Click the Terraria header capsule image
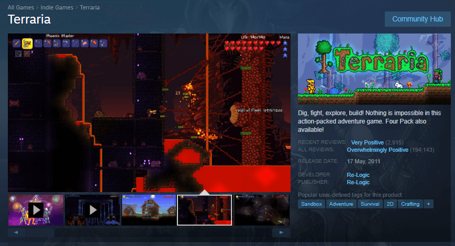 (374, 69)
